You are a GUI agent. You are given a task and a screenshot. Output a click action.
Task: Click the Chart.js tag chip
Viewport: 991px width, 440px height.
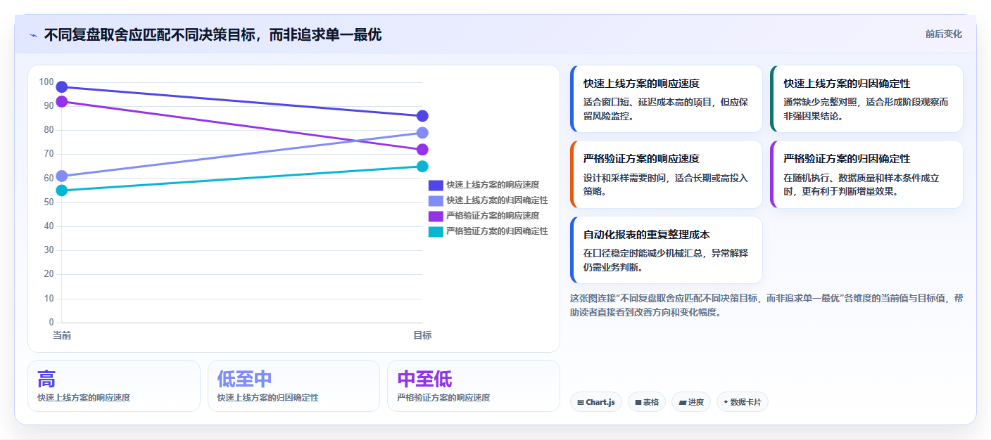[596, 402]
